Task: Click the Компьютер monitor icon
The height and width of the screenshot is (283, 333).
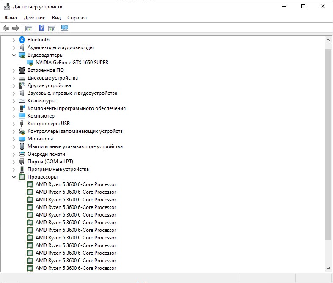Action: point(22,116)
